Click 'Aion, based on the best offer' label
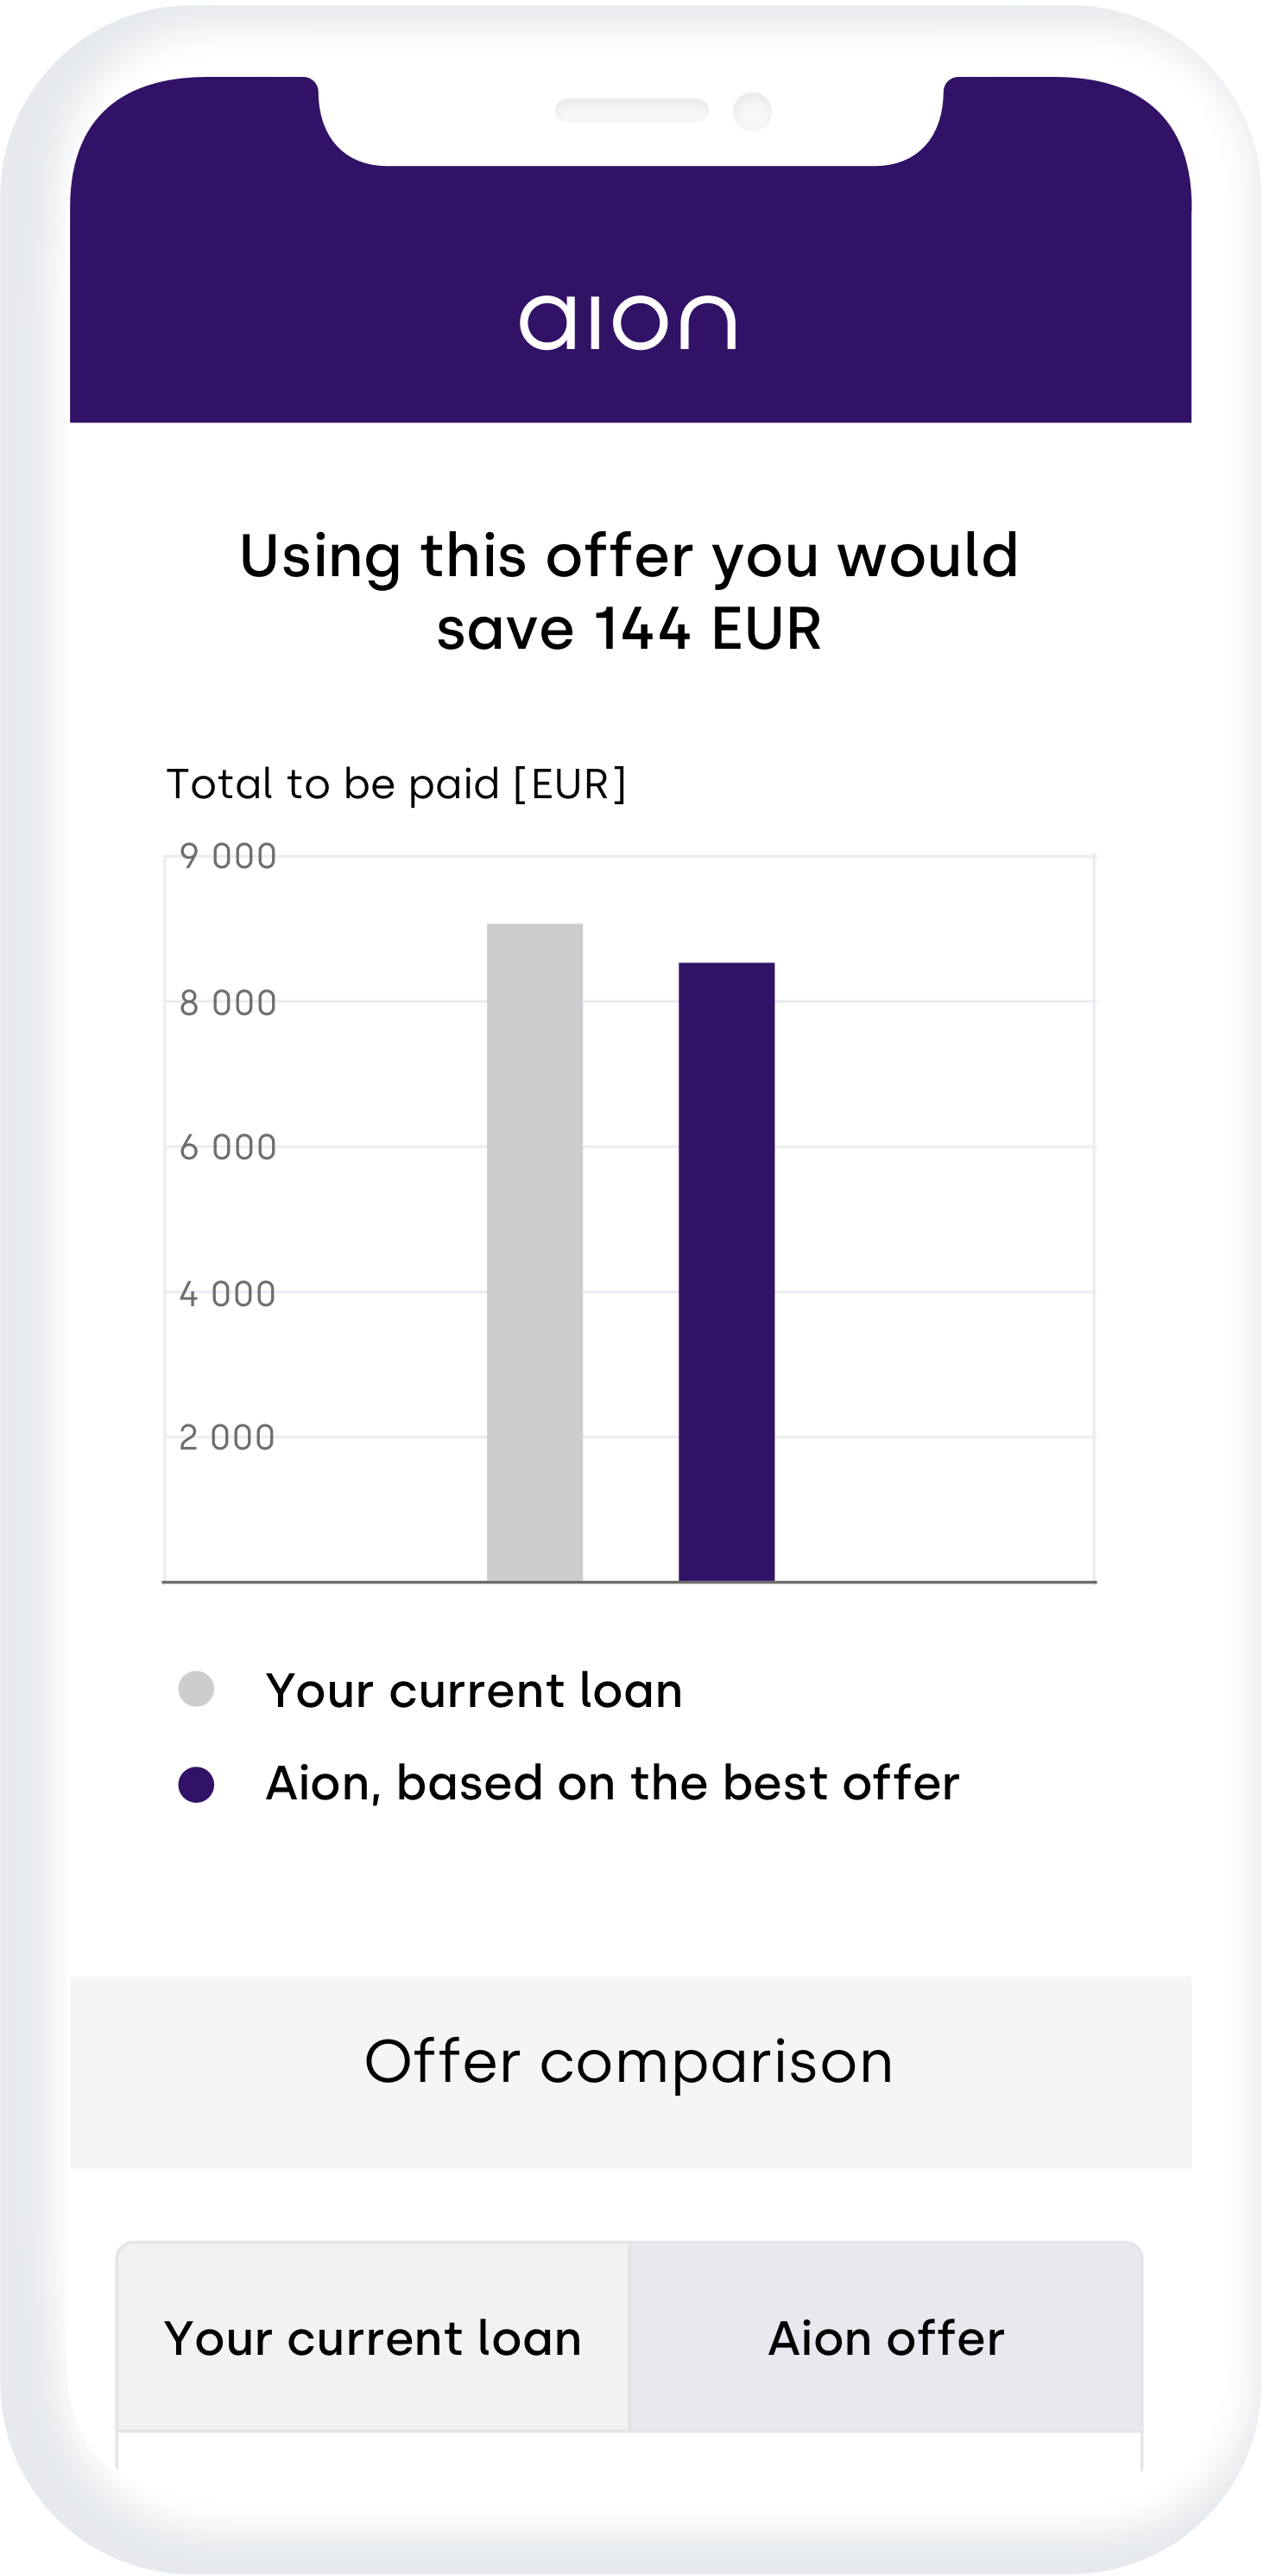The height and width of the screenshot is (2576, 1264). click(612, 1783)
